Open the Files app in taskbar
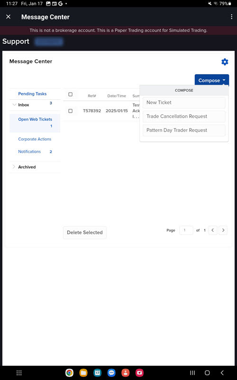 (83, 373)
